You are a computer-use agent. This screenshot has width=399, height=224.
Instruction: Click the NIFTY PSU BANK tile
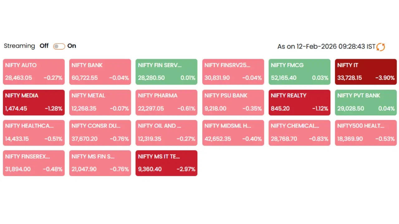233,102
